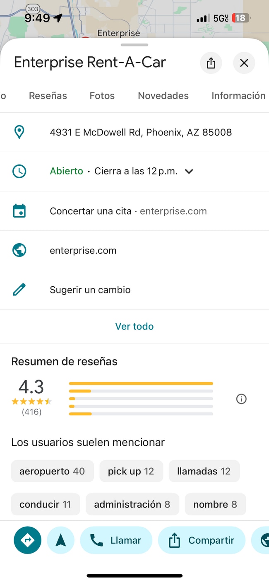Tap the clock hours icon
The height and width of the screenshot is (583, 269).
[x=19, y=172]
